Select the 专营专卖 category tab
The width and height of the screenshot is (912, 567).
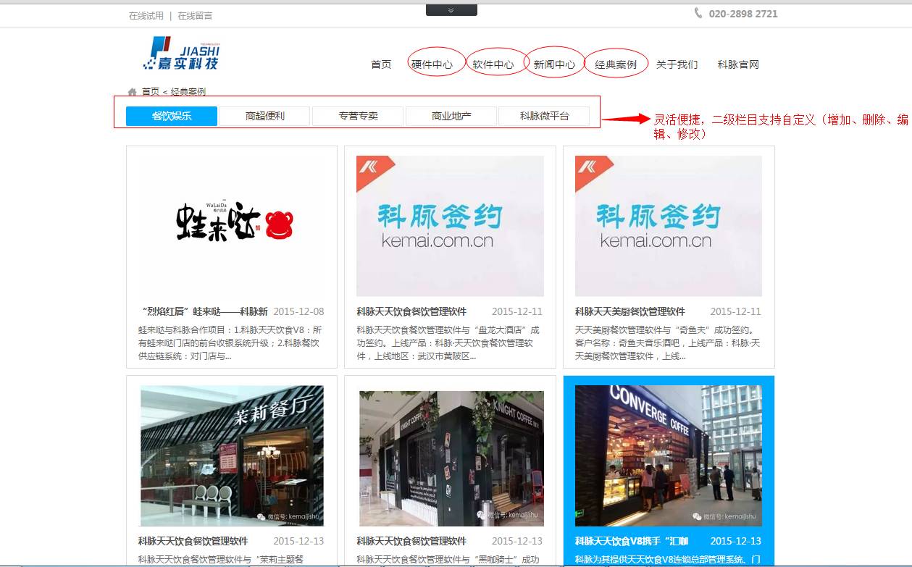click(x=358, y=116)
